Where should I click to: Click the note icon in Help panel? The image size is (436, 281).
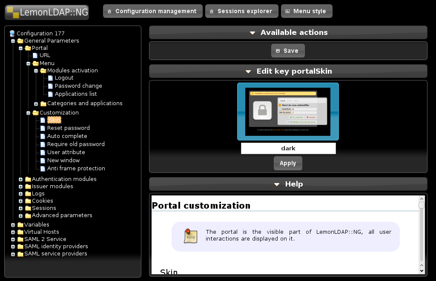[190, 236]
